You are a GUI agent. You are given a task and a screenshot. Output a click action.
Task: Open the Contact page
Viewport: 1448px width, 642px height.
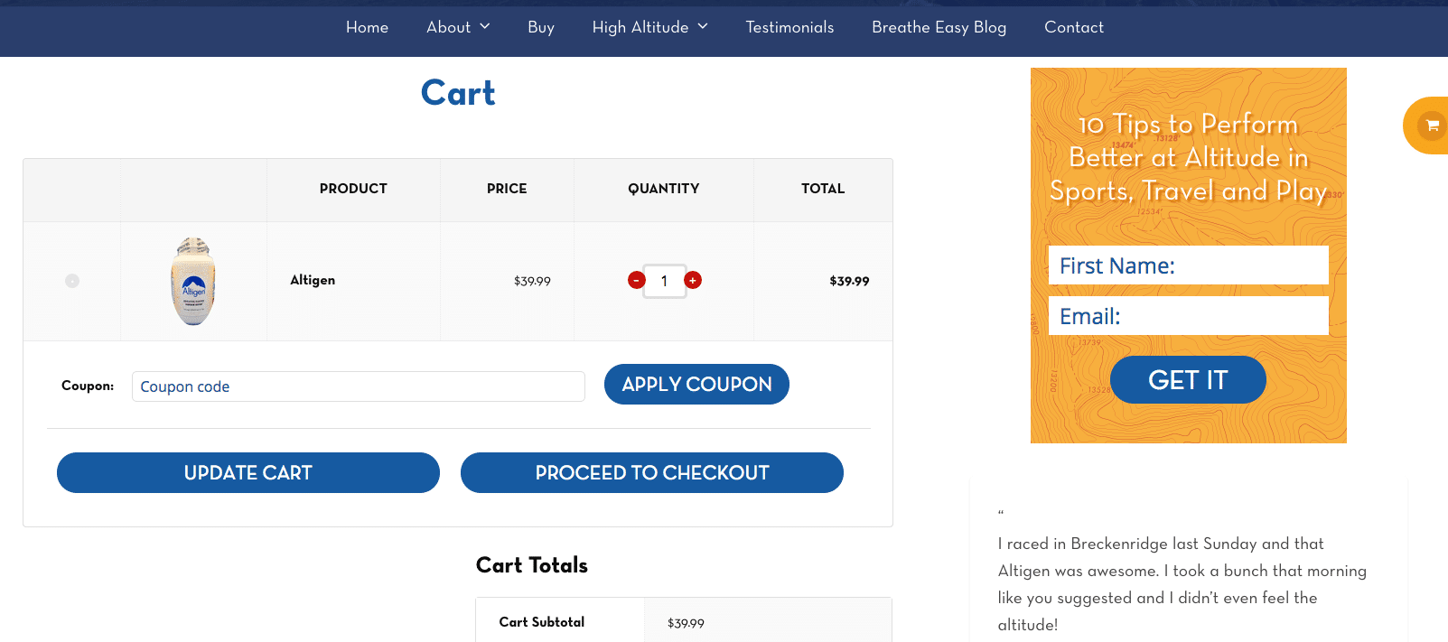coord(1074,27)
